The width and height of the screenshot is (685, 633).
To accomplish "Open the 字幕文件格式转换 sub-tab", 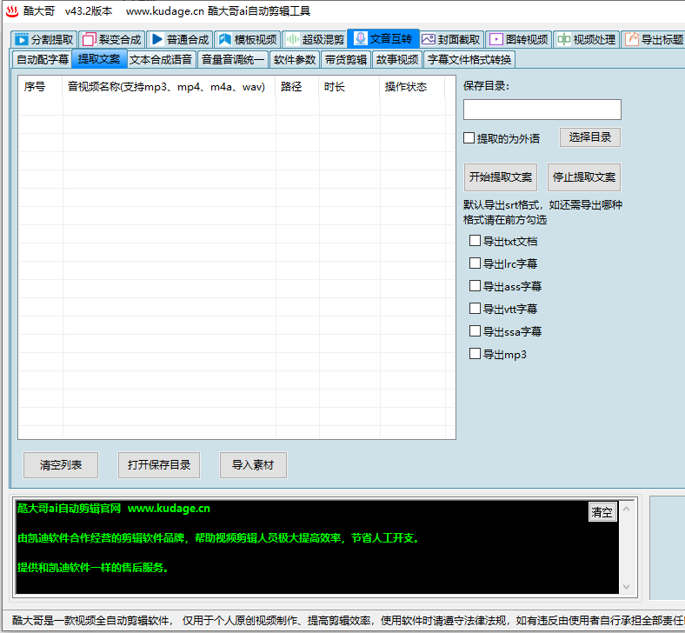I will click(469, 60).
